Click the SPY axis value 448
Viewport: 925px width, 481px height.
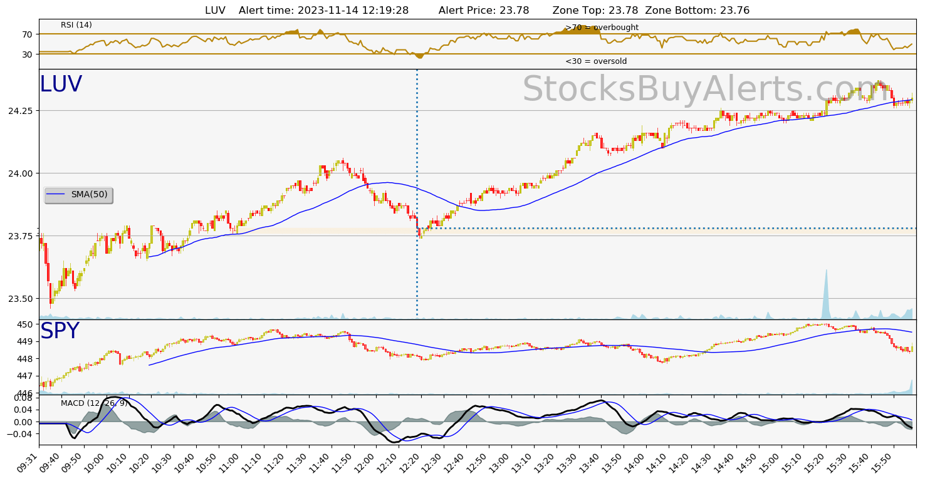26,359
